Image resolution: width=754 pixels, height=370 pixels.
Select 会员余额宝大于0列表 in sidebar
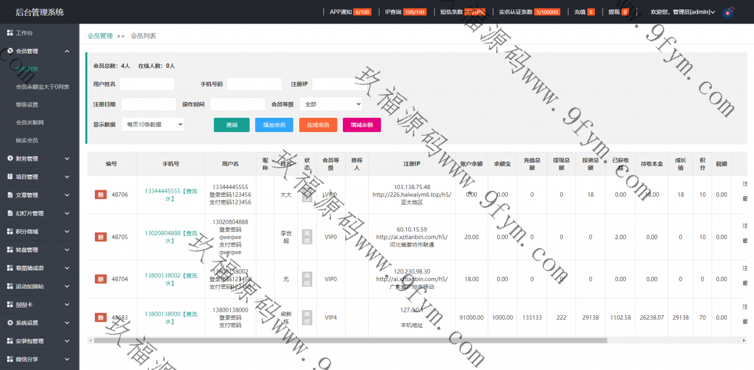tap(42, 87)
